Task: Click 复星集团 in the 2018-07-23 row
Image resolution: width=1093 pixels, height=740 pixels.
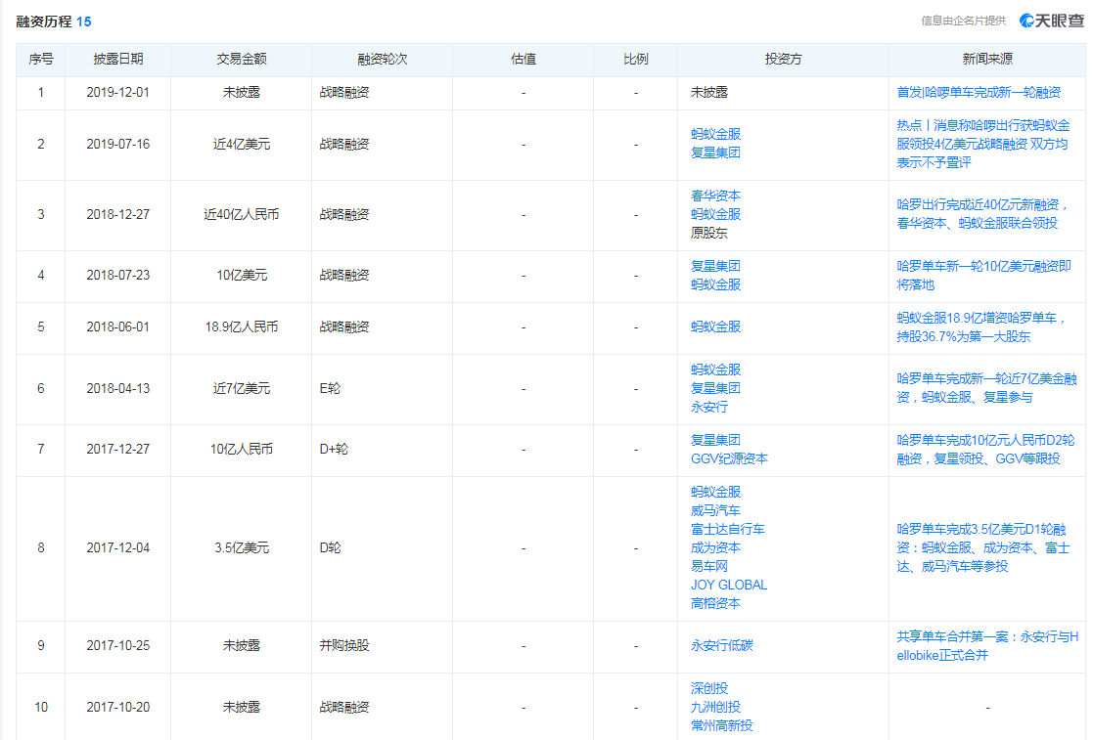Action: [715, 266]
